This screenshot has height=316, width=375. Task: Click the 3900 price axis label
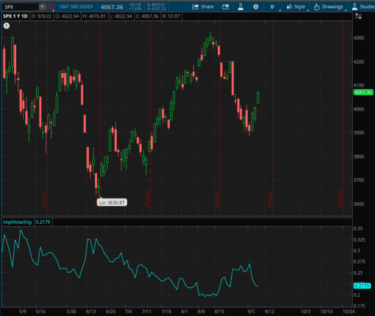[x=359, y=133]
